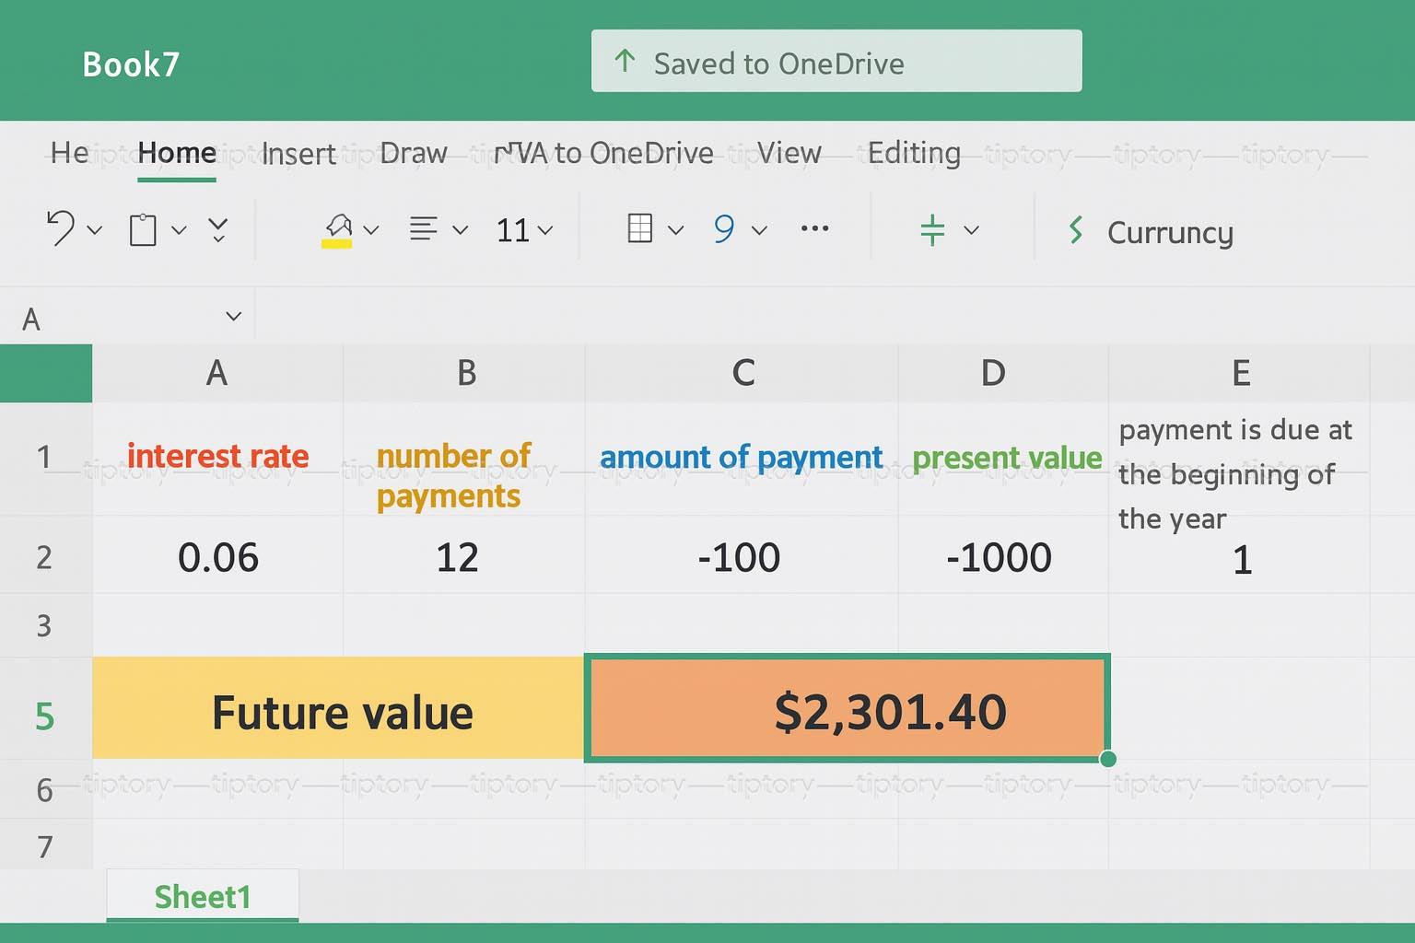Open the Sheet1 worksheet tab
This screenshot has width=1415, height=943.
(x=203, y=896)
